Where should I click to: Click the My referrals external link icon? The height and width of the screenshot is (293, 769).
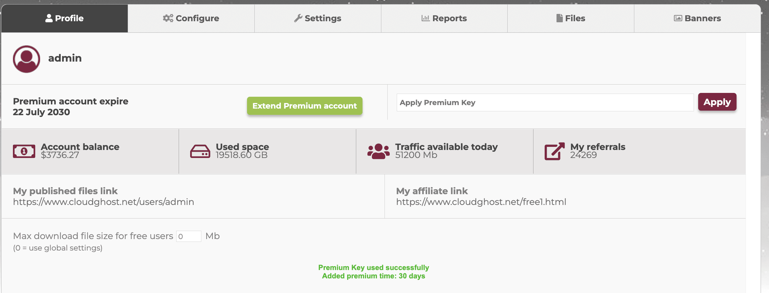tap(554, 151)
